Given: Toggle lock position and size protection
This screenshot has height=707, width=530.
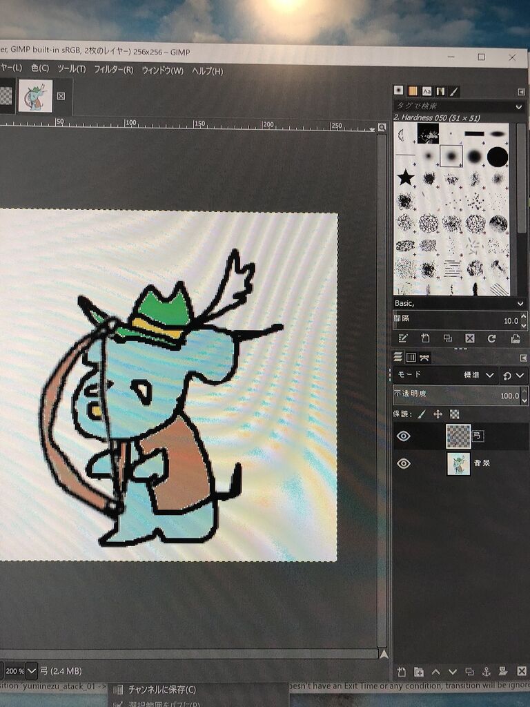Looking at the screenshot, I should pos(438,414).
